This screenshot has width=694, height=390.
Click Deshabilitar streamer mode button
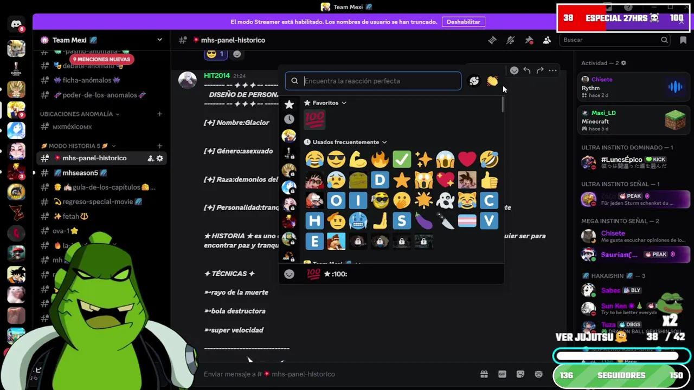click(463, 22)
